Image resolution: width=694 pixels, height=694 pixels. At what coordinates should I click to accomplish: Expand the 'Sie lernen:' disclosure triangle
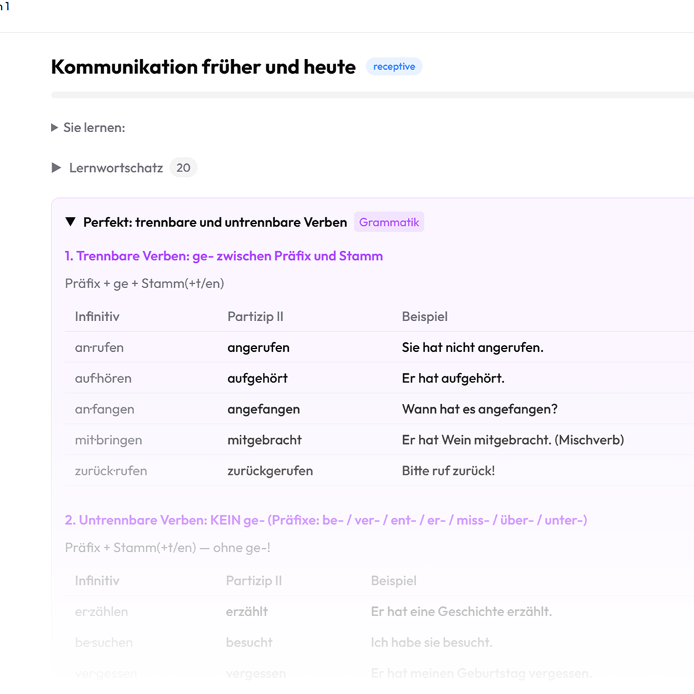pyautogui.click(x=55, y=127)
